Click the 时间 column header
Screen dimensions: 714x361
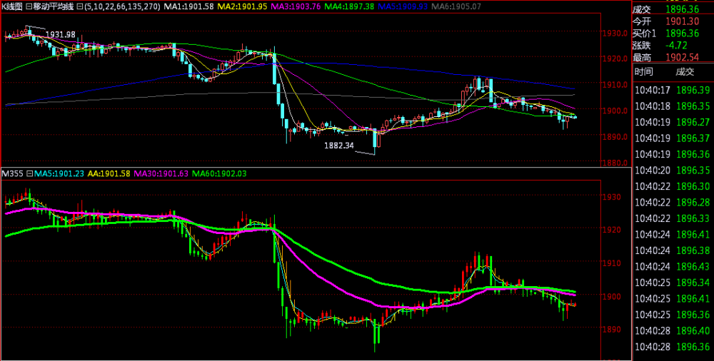pos(643,71)
